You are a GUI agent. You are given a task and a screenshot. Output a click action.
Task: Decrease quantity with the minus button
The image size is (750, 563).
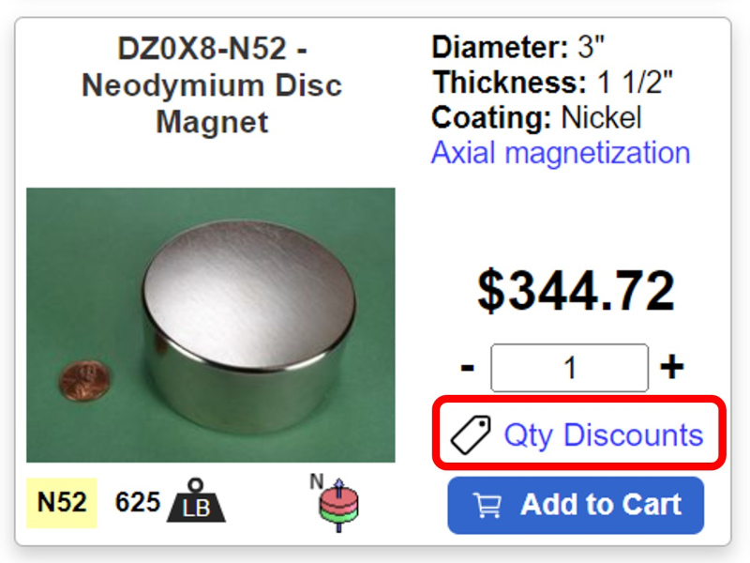468,367
